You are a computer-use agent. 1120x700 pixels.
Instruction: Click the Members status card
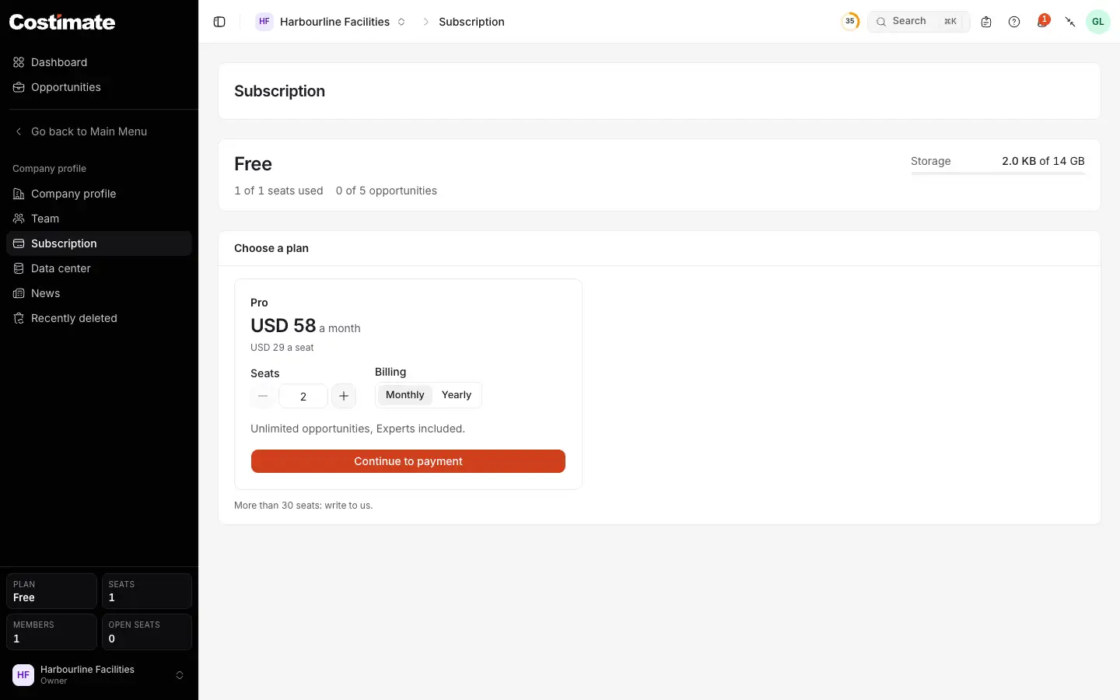[x=51, y=632]
